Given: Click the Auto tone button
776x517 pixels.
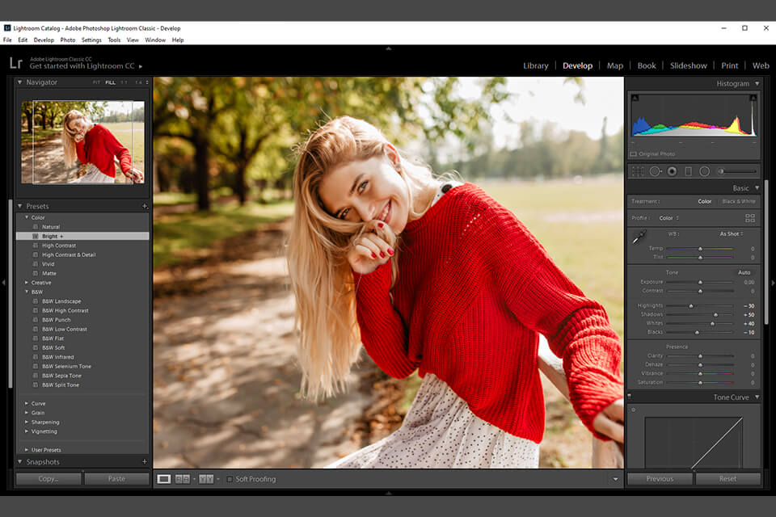Looking at the screenshot, I should coord(744,272).
